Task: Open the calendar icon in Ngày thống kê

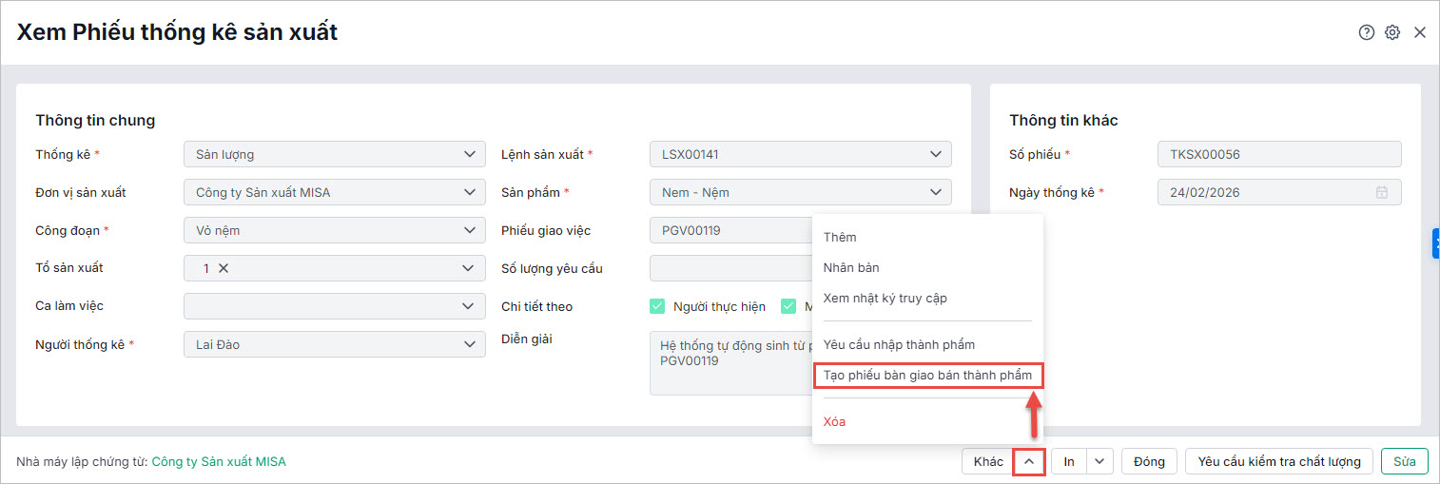Action: pyautogui.click(x=1382, y=193)
